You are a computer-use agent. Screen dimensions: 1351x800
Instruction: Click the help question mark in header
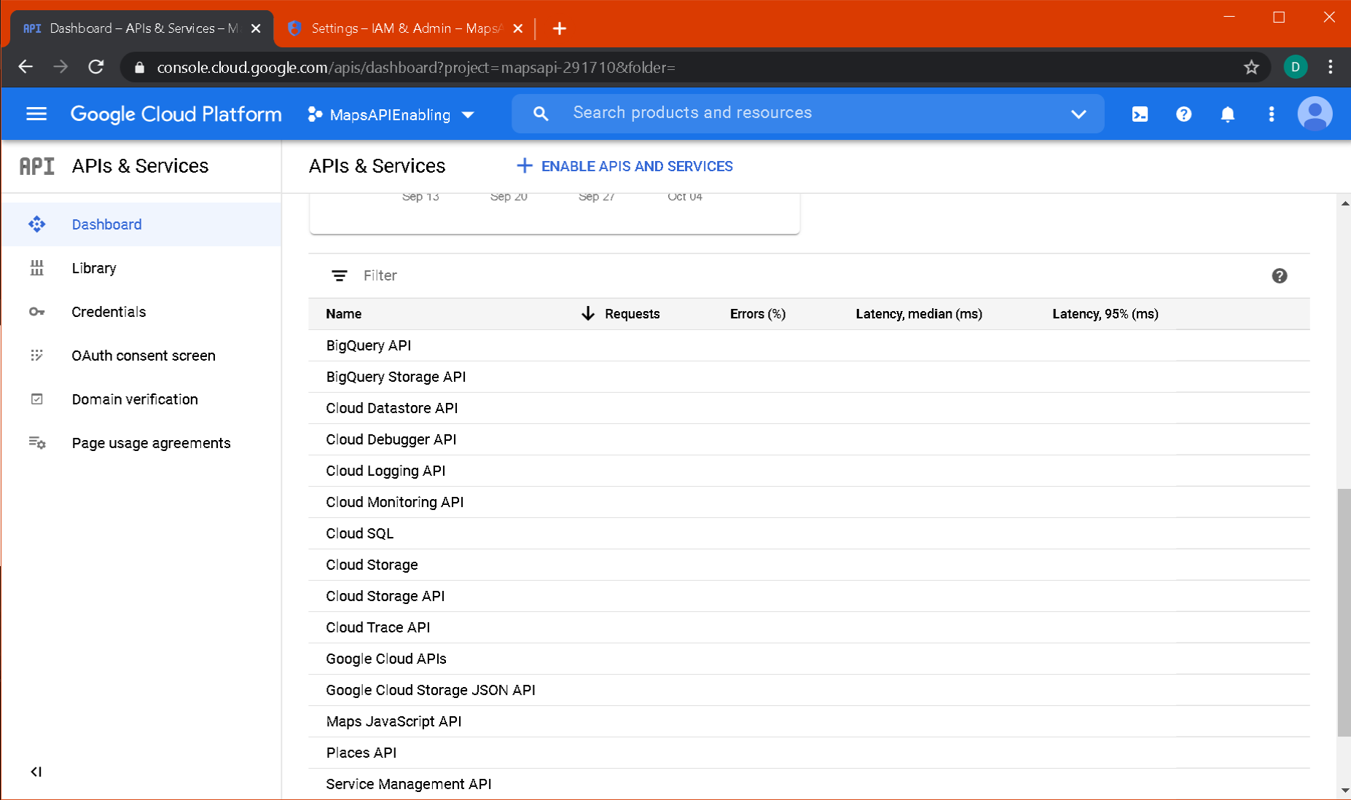pyautogui.click(x=1183, y=114)
